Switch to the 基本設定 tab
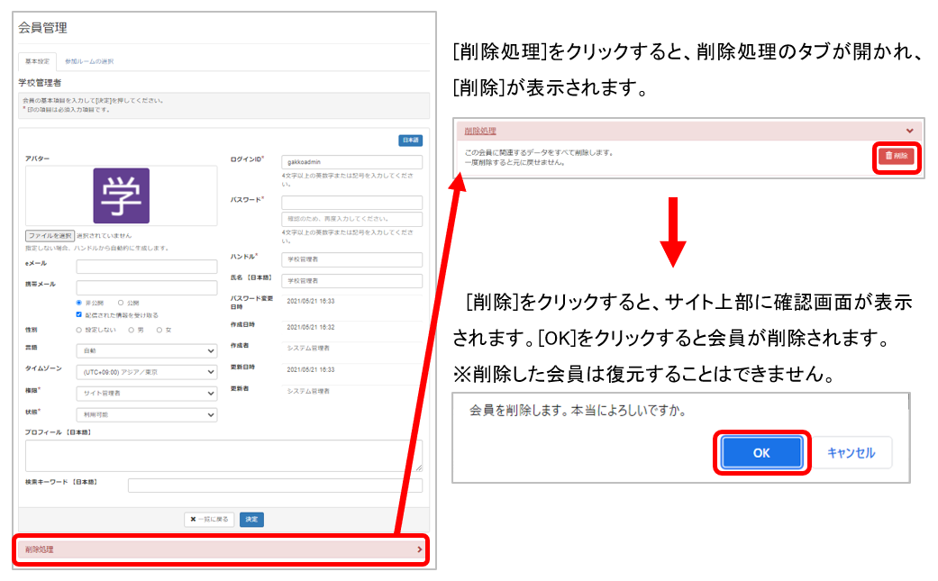 pyautogui.click(x=37, y=61)
